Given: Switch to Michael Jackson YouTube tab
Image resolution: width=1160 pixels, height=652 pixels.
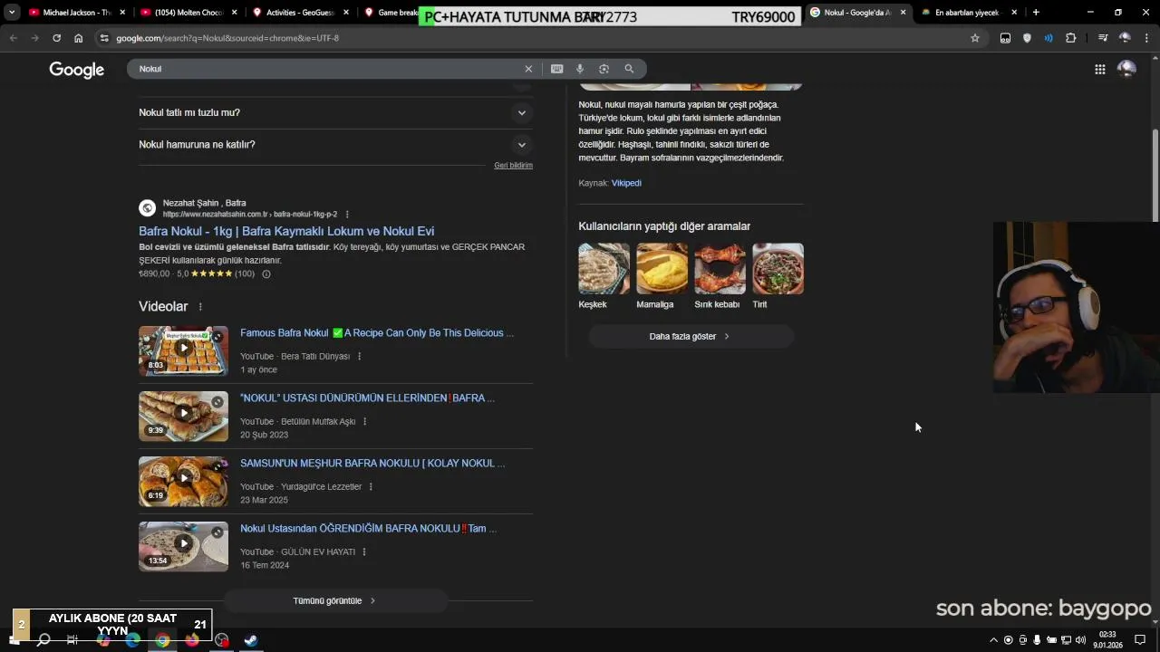Looking at the screenshot, I should click(x=77, y=13).
